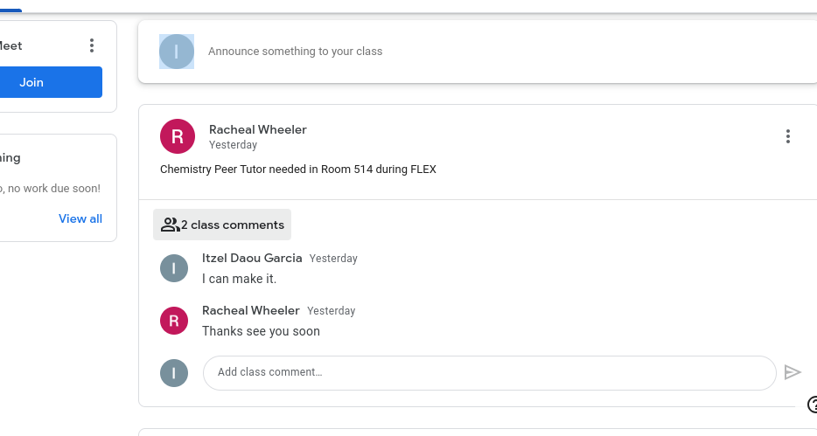817x436 pixels.
Task: Click the Chemistry Peer Tutor announcement text
Action: pos(297,170)
